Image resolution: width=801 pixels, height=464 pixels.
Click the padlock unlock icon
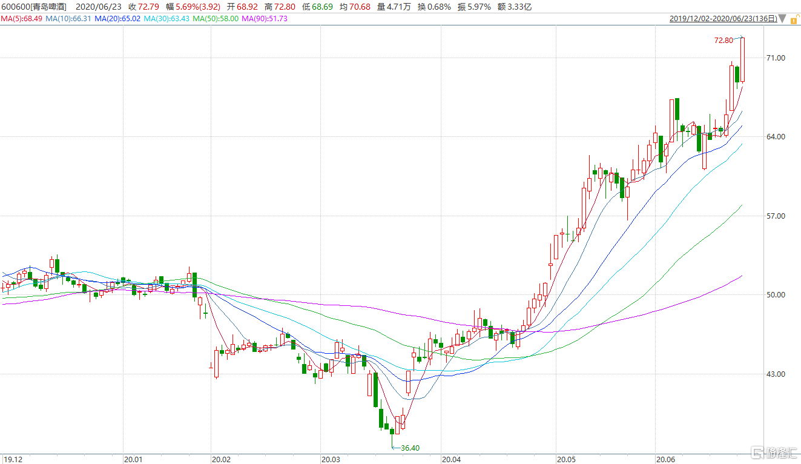click(x=794, y=19)
